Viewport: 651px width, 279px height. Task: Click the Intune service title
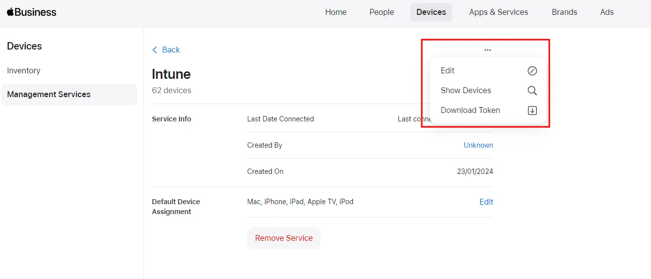tap(171, 74)
